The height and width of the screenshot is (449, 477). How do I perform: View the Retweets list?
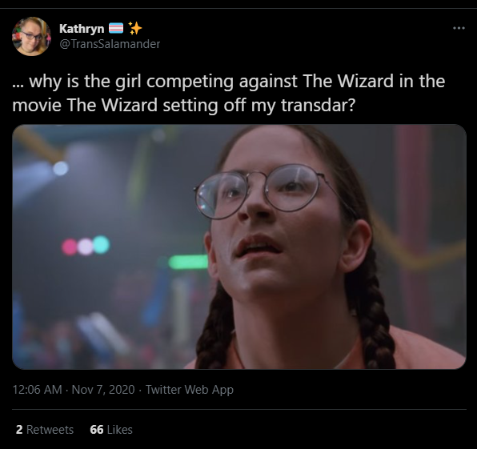45,430
